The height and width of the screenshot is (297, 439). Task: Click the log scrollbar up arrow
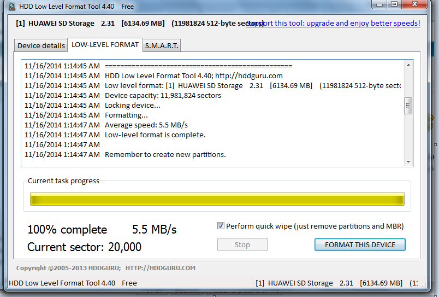pos(408,65)
